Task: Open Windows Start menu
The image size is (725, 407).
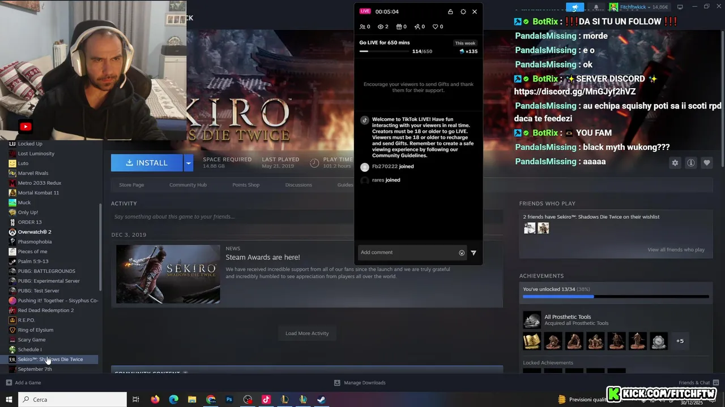Action: click(x=9, y=400)
